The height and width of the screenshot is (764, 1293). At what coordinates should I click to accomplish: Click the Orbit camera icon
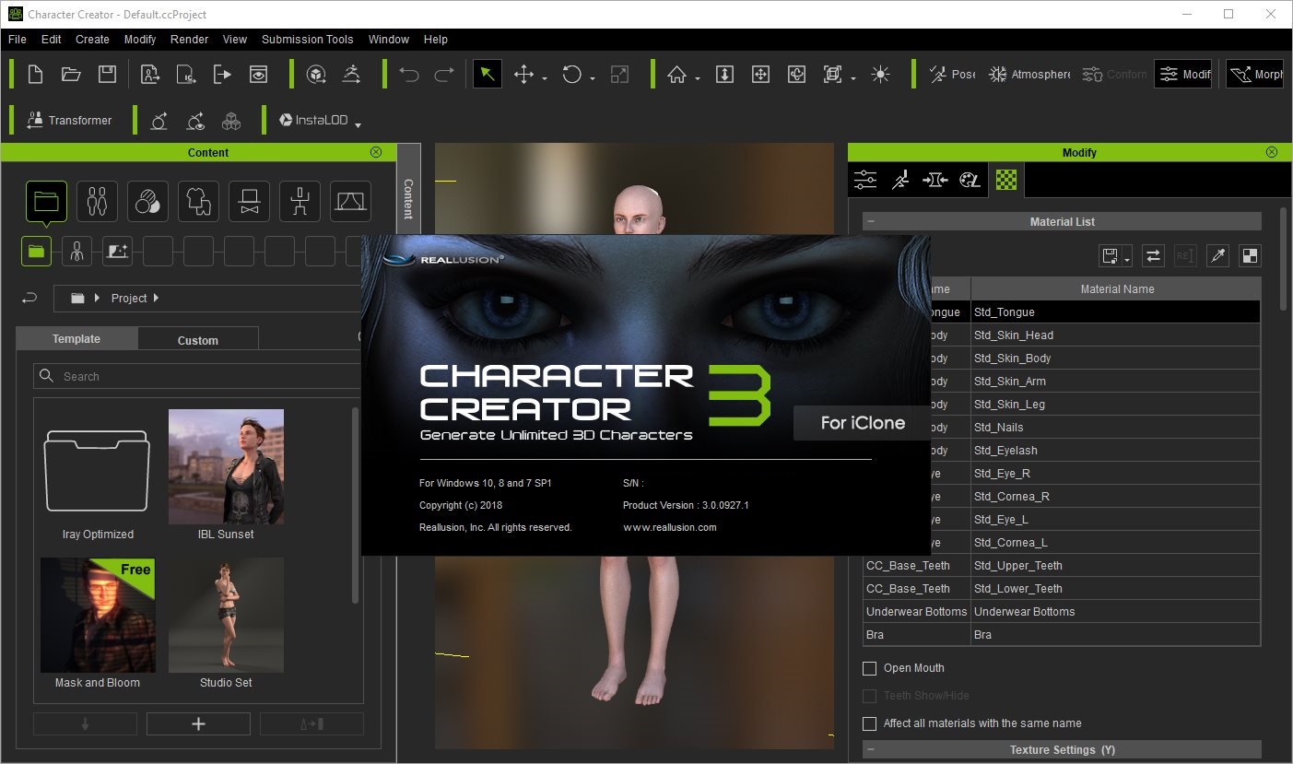(x=797, y=75)
